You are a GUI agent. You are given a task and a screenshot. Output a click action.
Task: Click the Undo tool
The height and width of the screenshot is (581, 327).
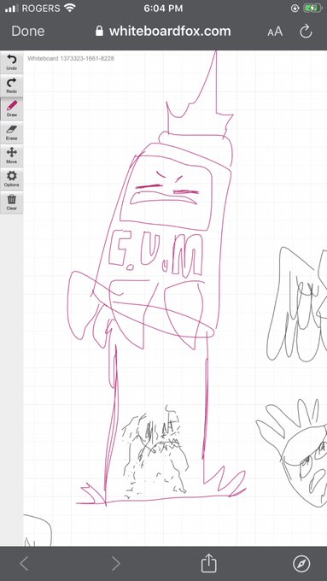(x=11, y=62)
